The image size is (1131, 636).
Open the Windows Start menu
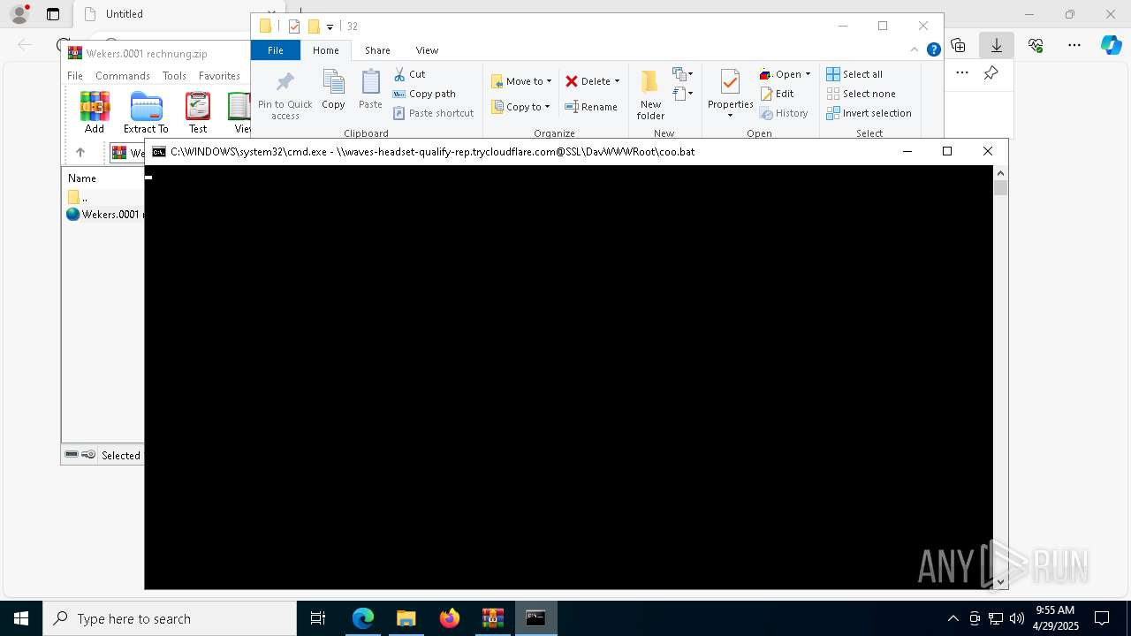[21, 618]
